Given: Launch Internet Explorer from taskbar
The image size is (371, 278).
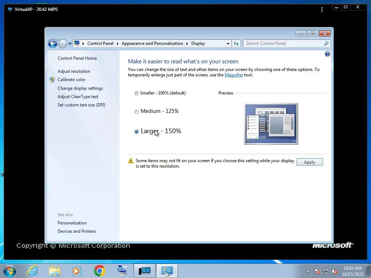Looking at the screenshot, I should [x=32, y=271].
